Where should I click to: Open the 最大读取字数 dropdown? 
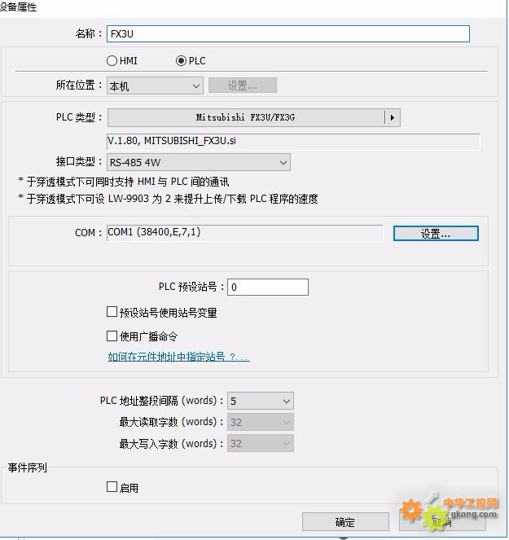pyautogui.click(x=261, y=422)
